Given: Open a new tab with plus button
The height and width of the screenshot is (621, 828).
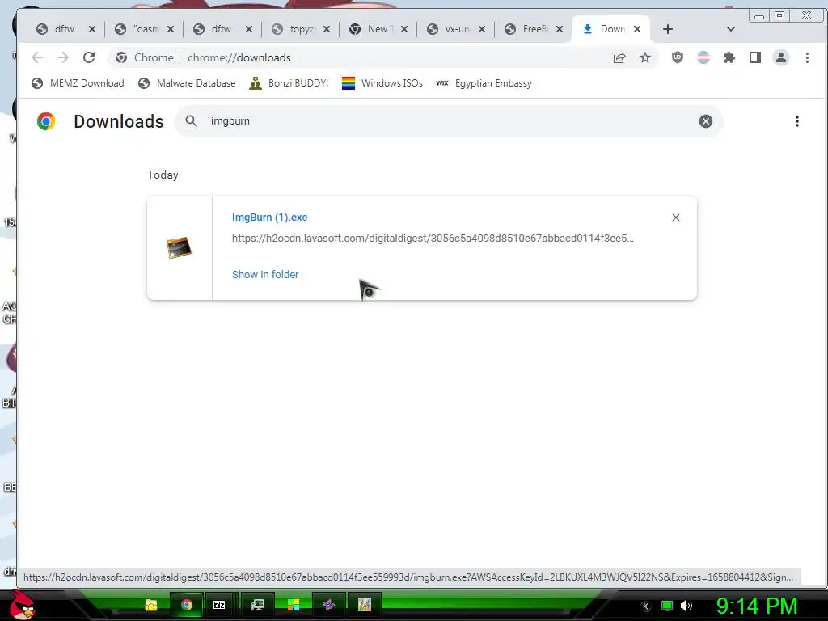Looking at the screenshot, I should coord(668,30).
